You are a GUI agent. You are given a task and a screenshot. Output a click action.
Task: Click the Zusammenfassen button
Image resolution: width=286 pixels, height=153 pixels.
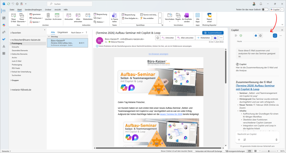click(213, 33)
